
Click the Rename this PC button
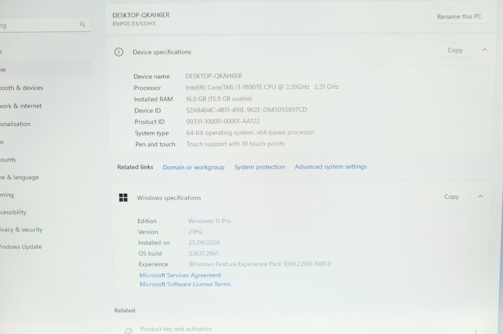coord(459,17)
